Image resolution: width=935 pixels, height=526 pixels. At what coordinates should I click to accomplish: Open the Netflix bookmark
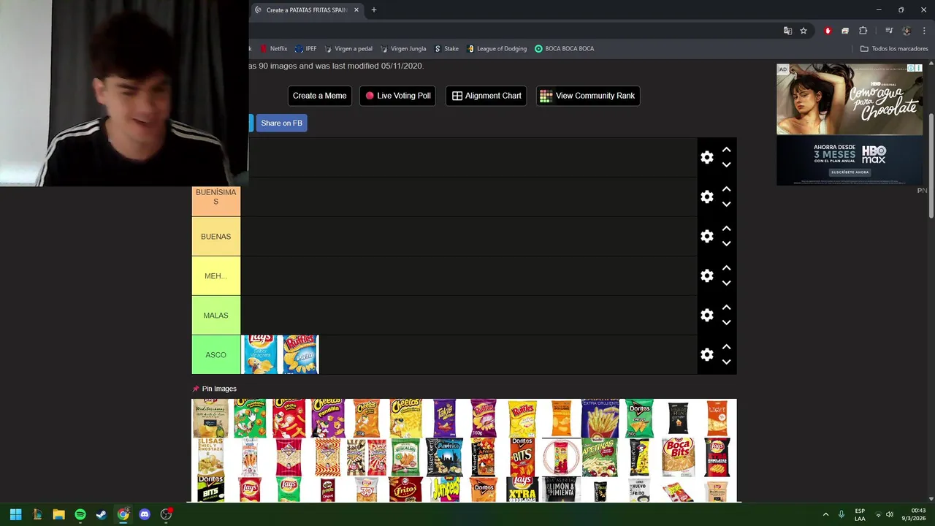click(x=274, y=49)
